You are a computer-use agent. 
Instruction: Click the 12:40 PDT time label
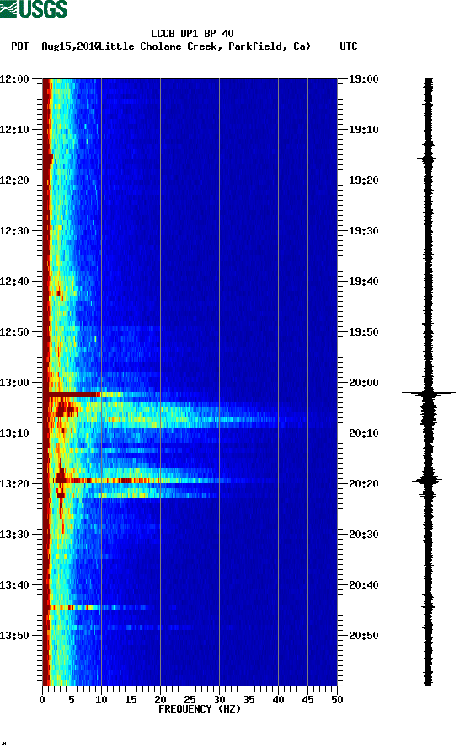point(15,282)
